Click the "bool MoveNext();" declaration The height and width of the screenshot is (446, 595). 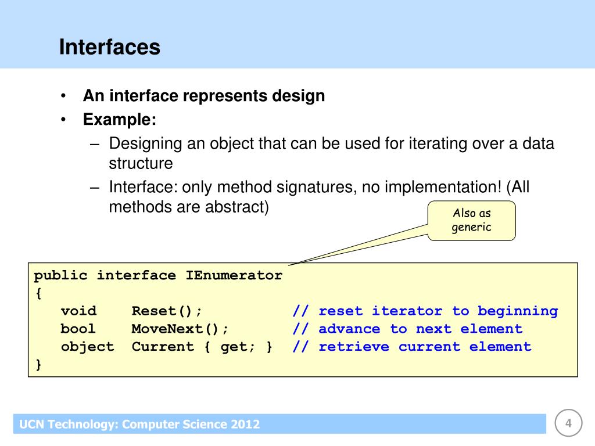144,329
